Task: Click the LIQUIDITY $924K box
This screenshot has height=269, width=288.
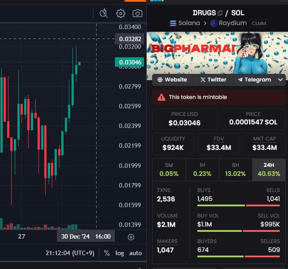Action: 173,144
